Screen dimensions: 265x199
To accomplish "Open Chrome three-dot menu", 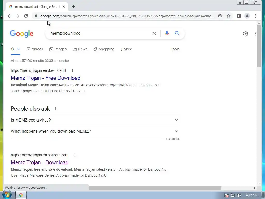I will [x=255, y=16].
